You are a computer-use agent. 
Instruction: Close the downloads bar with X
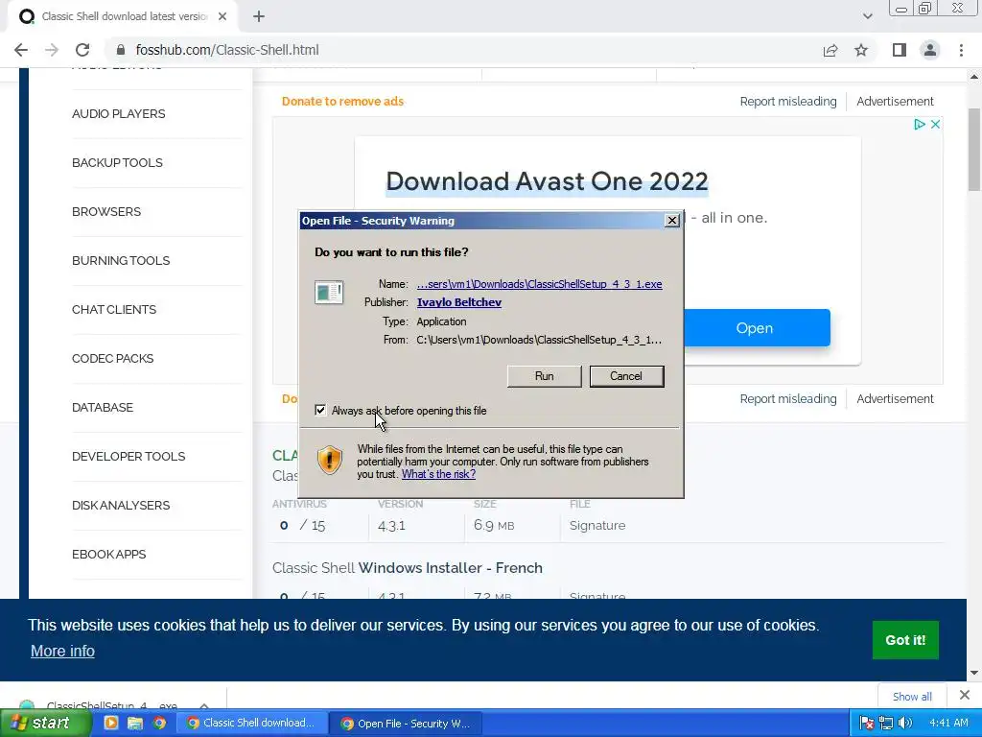(965, 695)
